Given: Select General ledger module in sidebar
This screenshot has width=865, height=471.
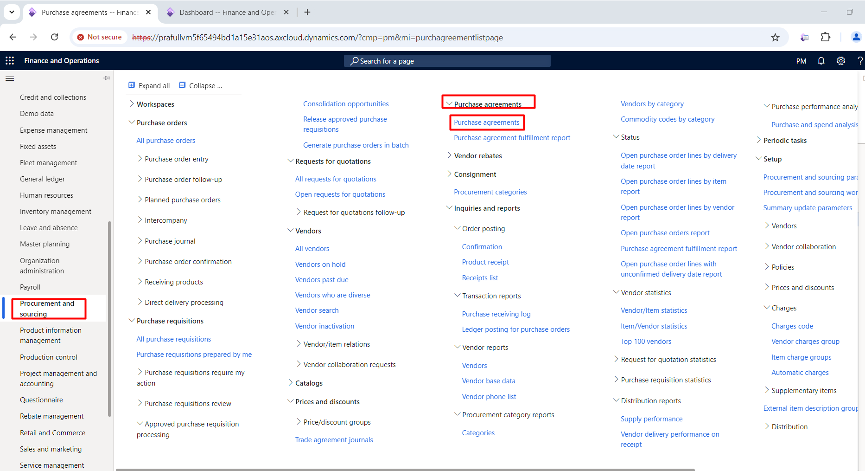Looking at the screenshot, I should coord(42,179).
